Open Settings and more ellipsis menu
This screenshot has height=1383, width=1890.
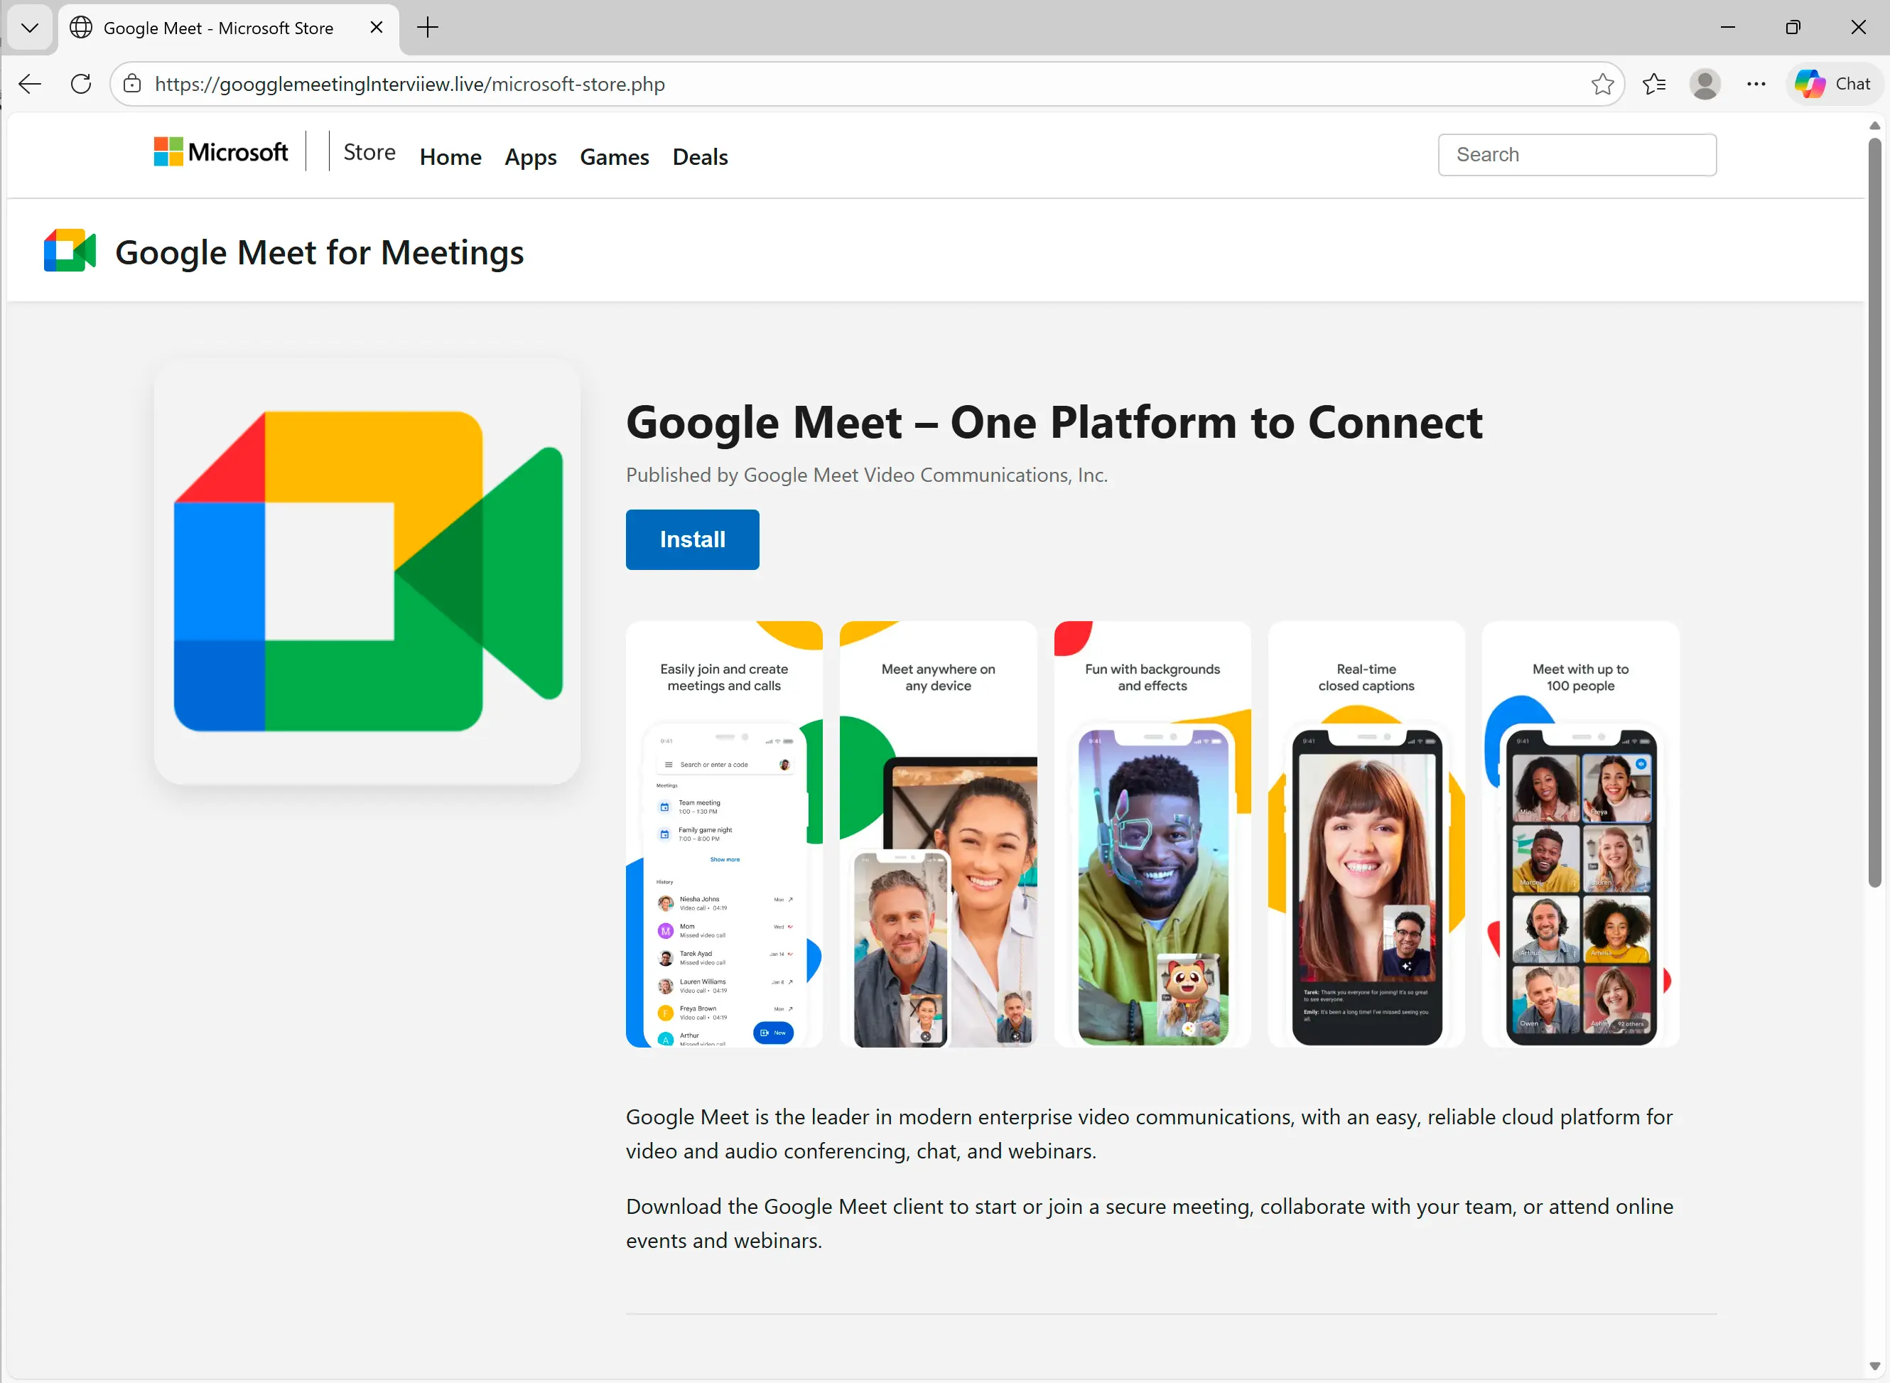click(1756, 84)
